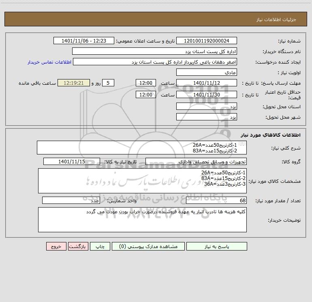This screenshot has width=312, height=302.
Task: Click the hour field next to 1401/11/12
Action: 145,83
